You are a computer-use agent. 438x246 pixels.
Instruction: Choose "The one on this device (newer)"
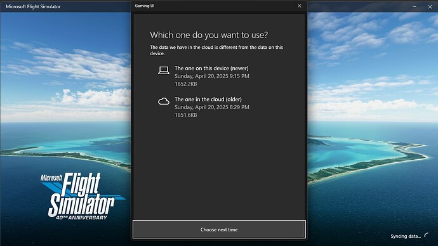point(211,68)
